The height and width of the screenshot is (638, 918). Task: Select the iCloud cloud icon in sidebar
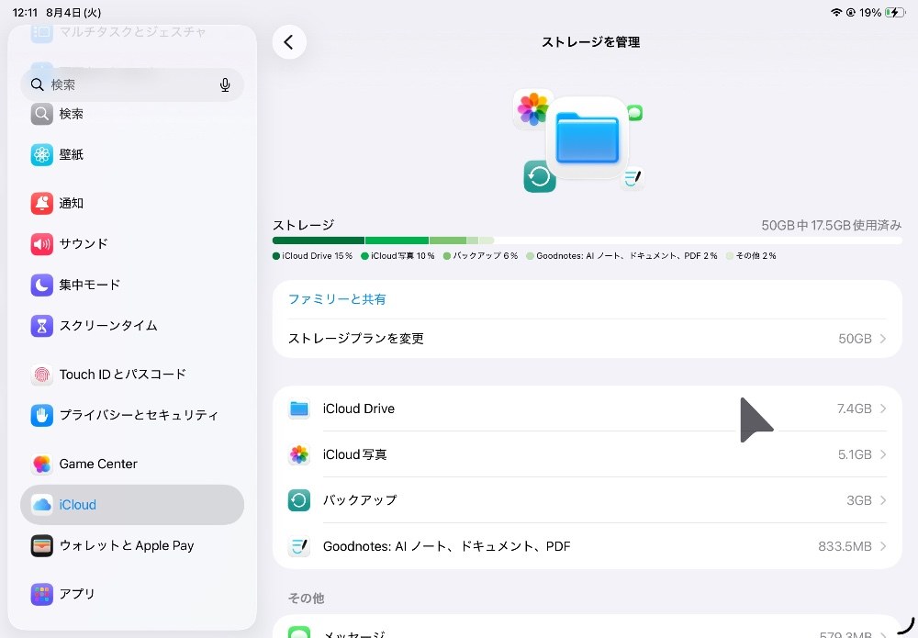pyautogui.click(x=41, y=505)
